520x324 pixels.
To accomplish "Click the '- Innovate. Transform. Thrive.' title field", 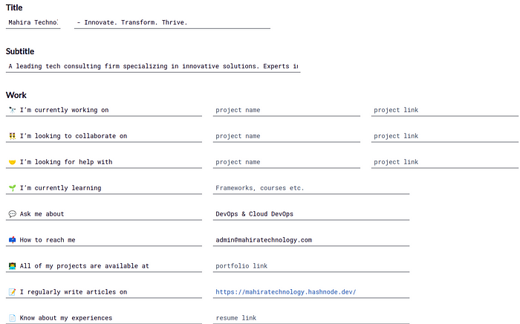I will 172,22.
